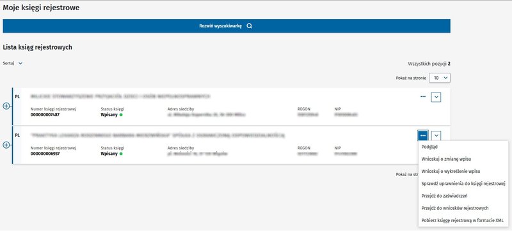Download via Pobierz księgę rejestrową w formacie XML
This screenshot has height=231, width=512.
(x=462, y=220)
